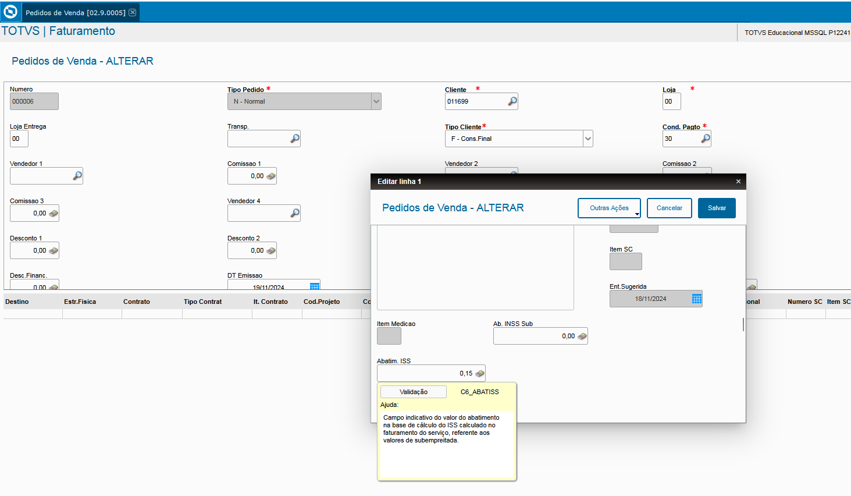The image size is (851, 496).
Task: Click the Estr.Fisica column header
Action: click(80, 302)
